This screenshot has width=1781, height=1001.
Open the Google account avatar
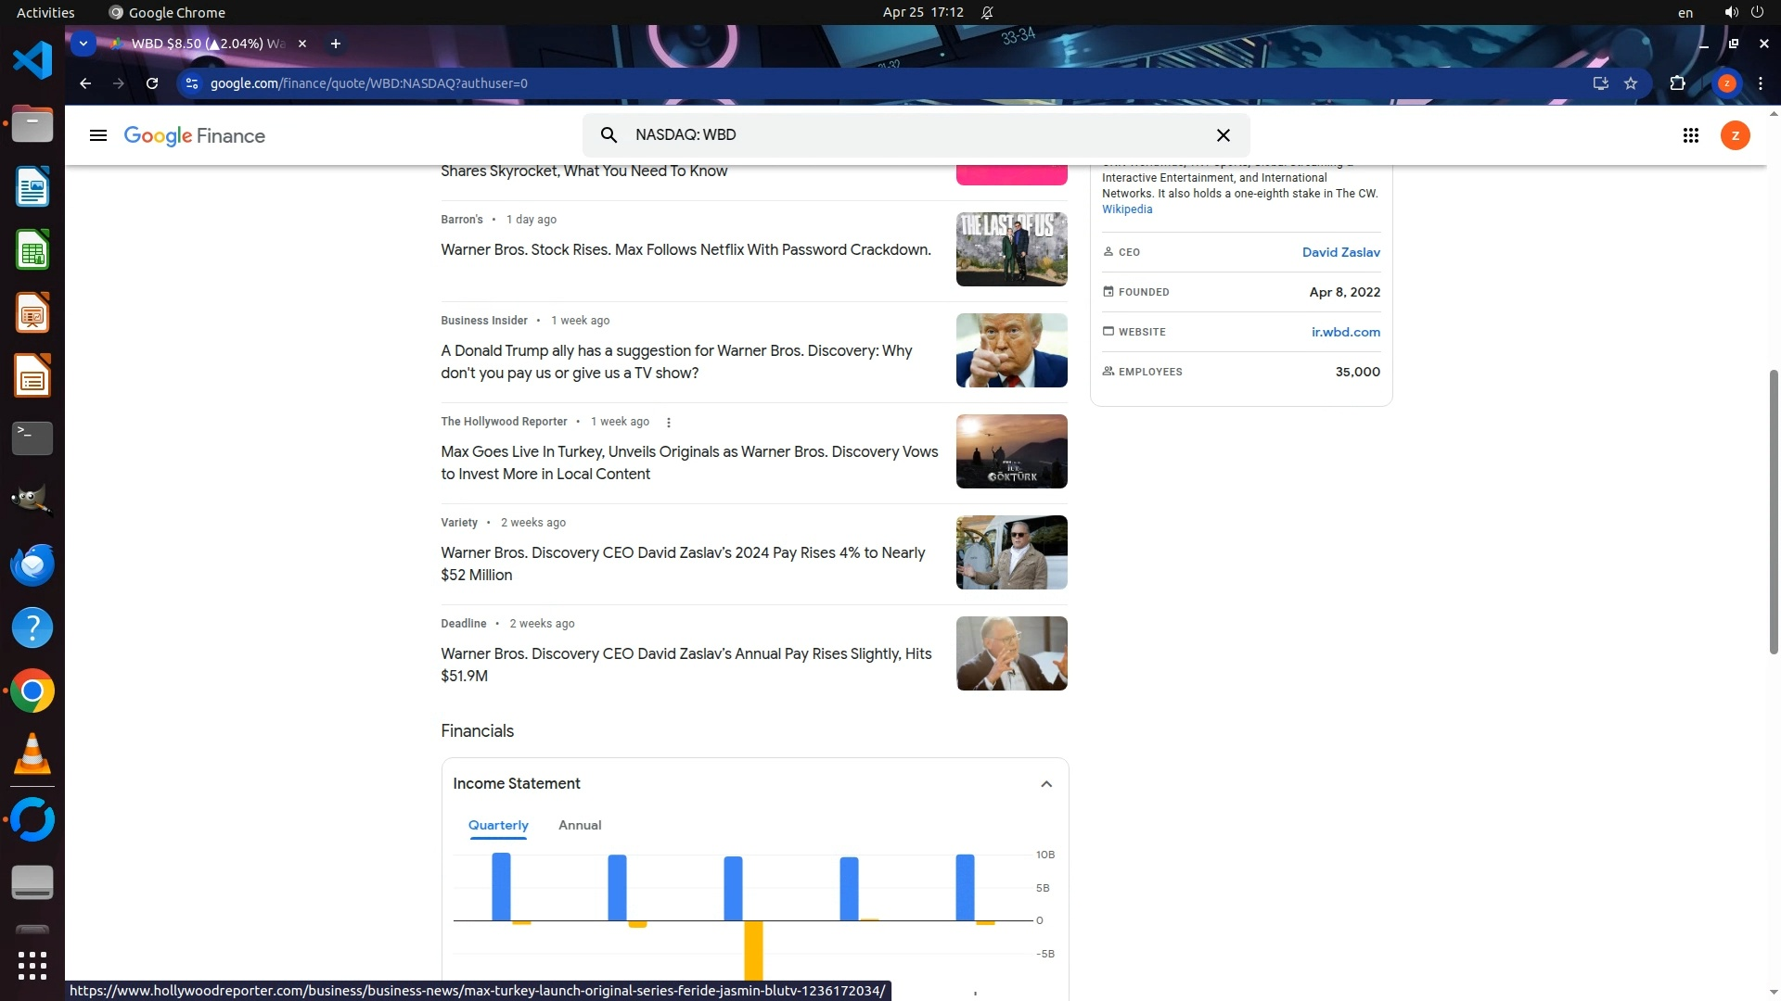point(1735,135)
